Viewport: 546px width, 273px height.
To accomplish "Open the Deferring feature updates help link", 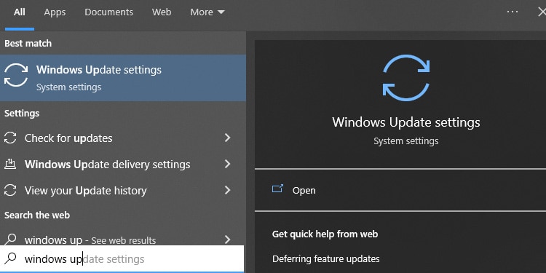I will click(x=326, y=259).
